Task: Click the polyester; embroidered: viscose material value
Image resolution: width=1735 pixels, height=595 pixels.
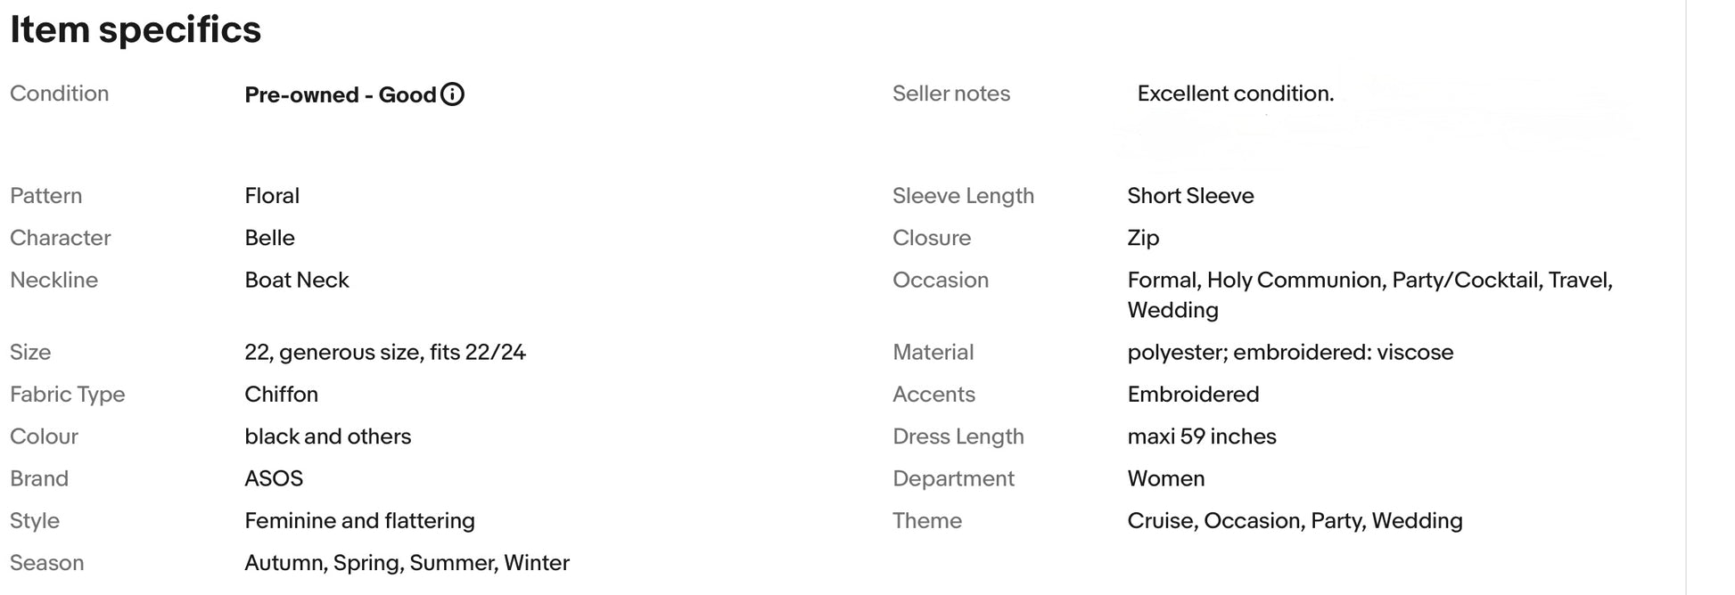Action: [x=1290, y=353]
